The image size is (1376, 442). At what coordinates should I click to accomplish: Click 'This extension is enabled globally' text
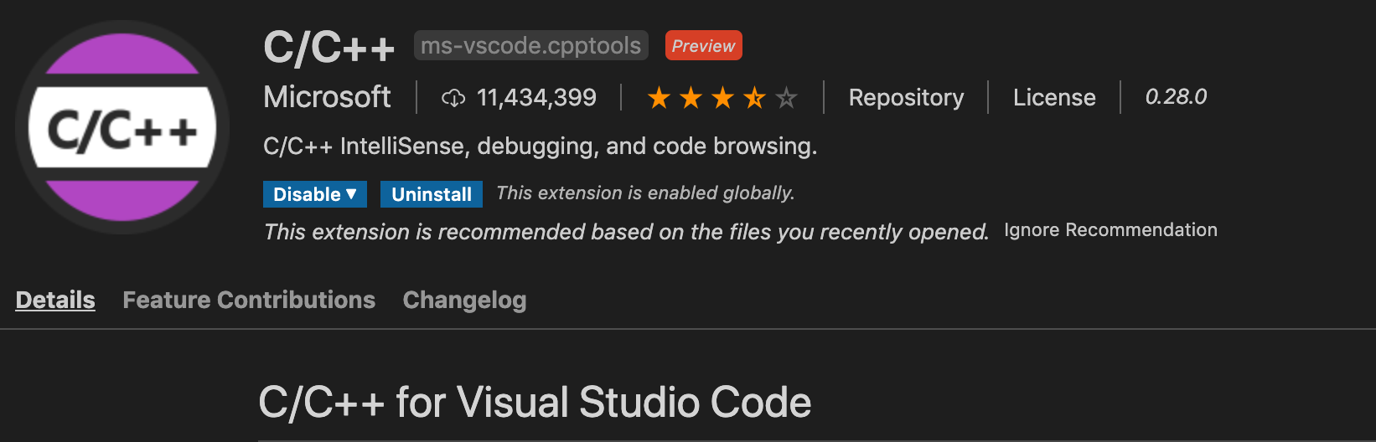tap(645, 193)
